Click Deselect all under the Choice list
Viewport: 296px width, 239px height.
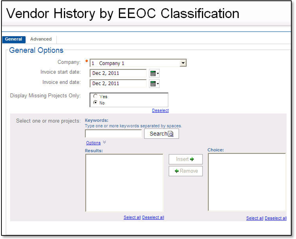275,218
